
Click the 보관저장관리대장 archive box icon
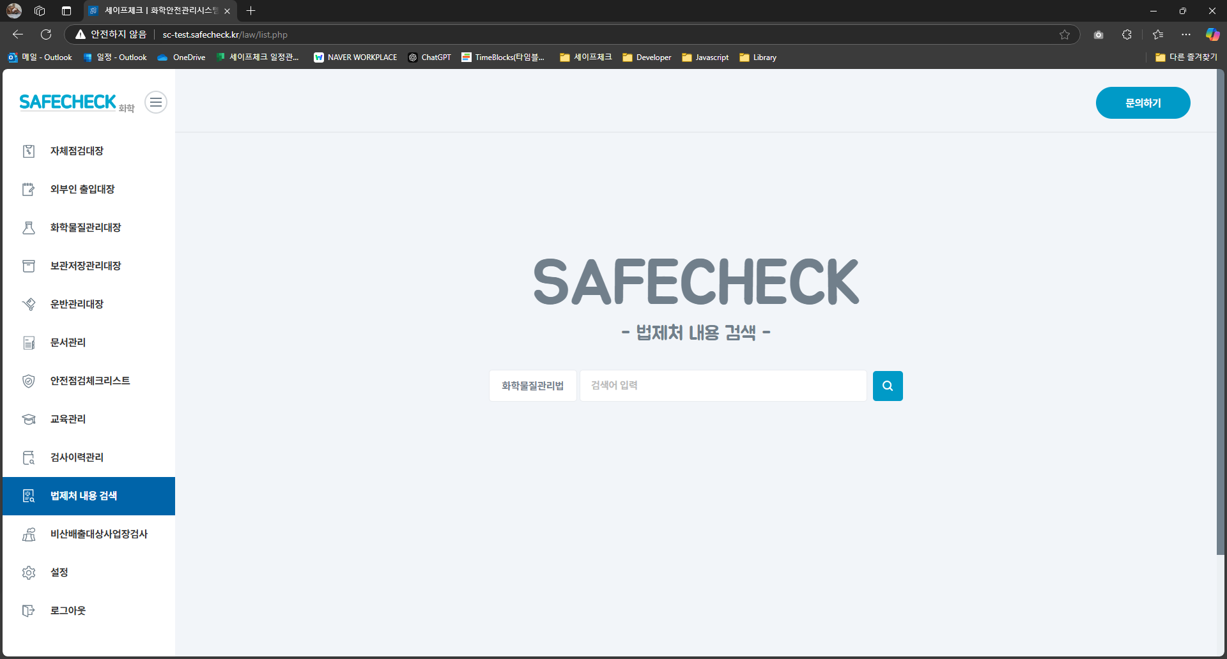(x=29, y=266)
